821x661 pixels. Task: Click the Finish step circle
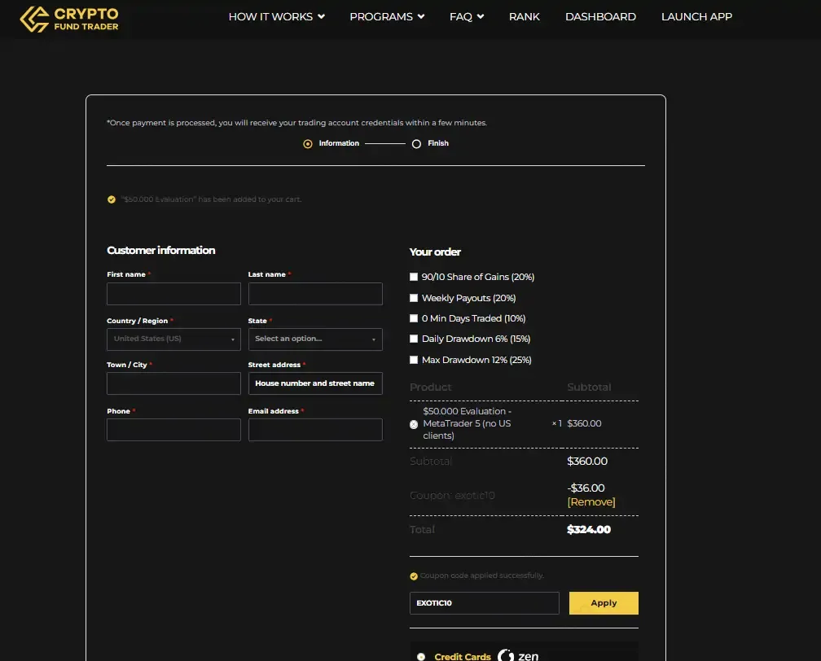point(417,143)
